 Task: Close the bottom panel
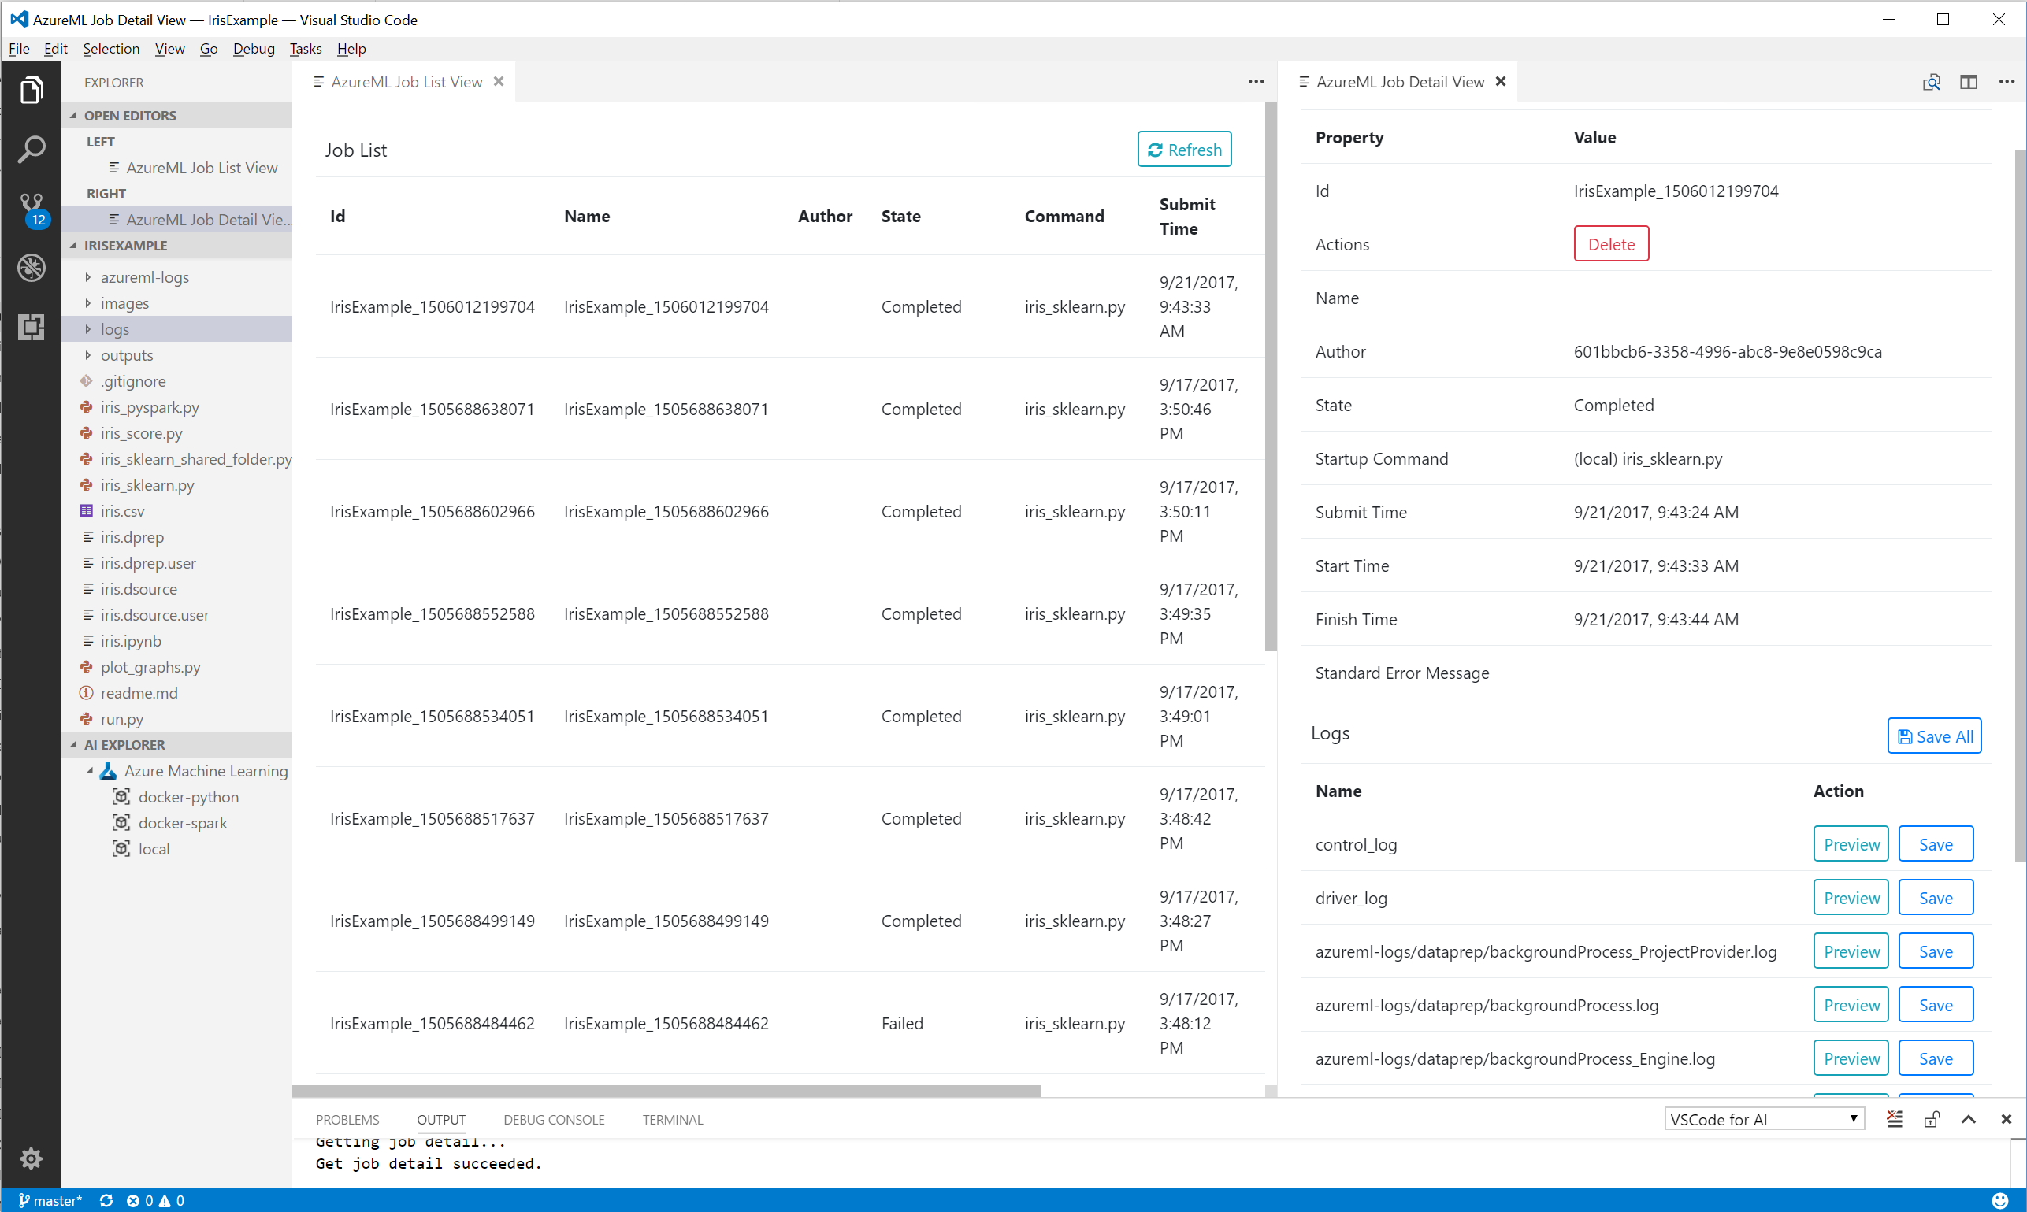click(2006, 1119)
